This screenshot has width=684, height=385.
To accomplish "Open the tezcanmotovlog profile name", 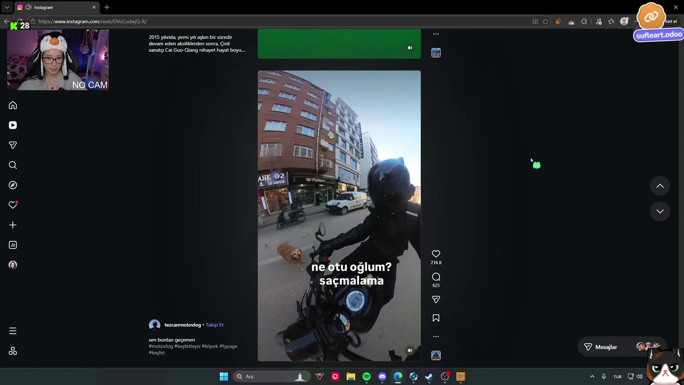I will [x=183, y=325].
